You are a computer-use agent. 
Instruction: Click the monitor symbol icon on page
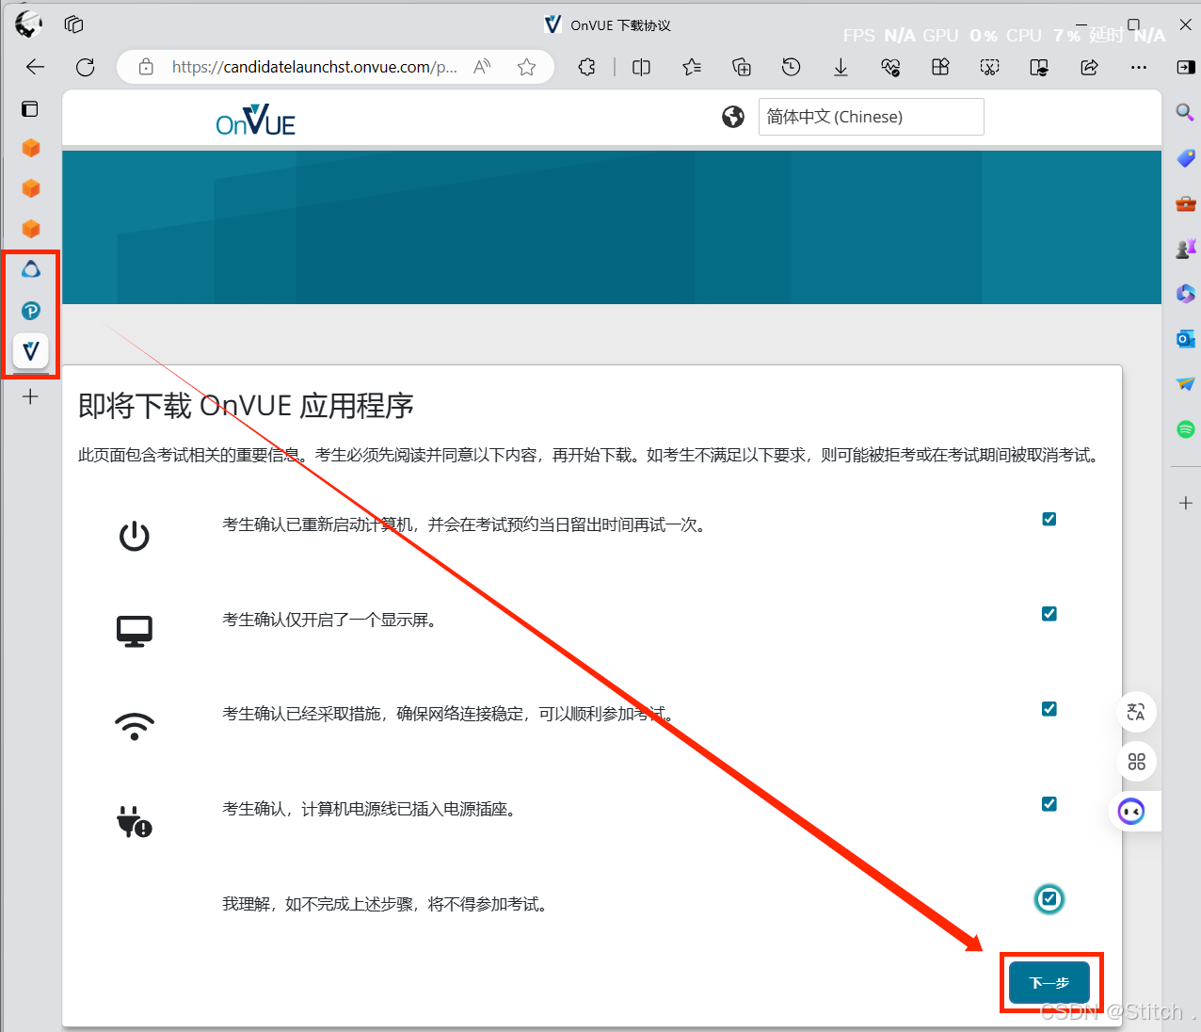coord(135,632)
